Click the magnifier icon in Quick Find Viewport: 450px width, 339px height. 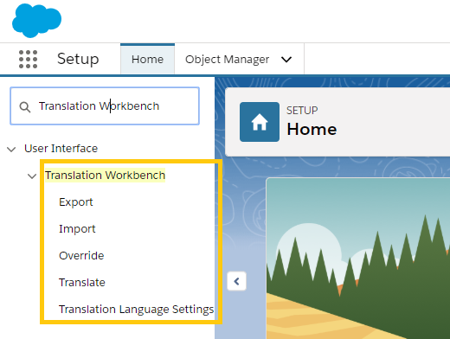pyautogui.click(x=25, y=107)
